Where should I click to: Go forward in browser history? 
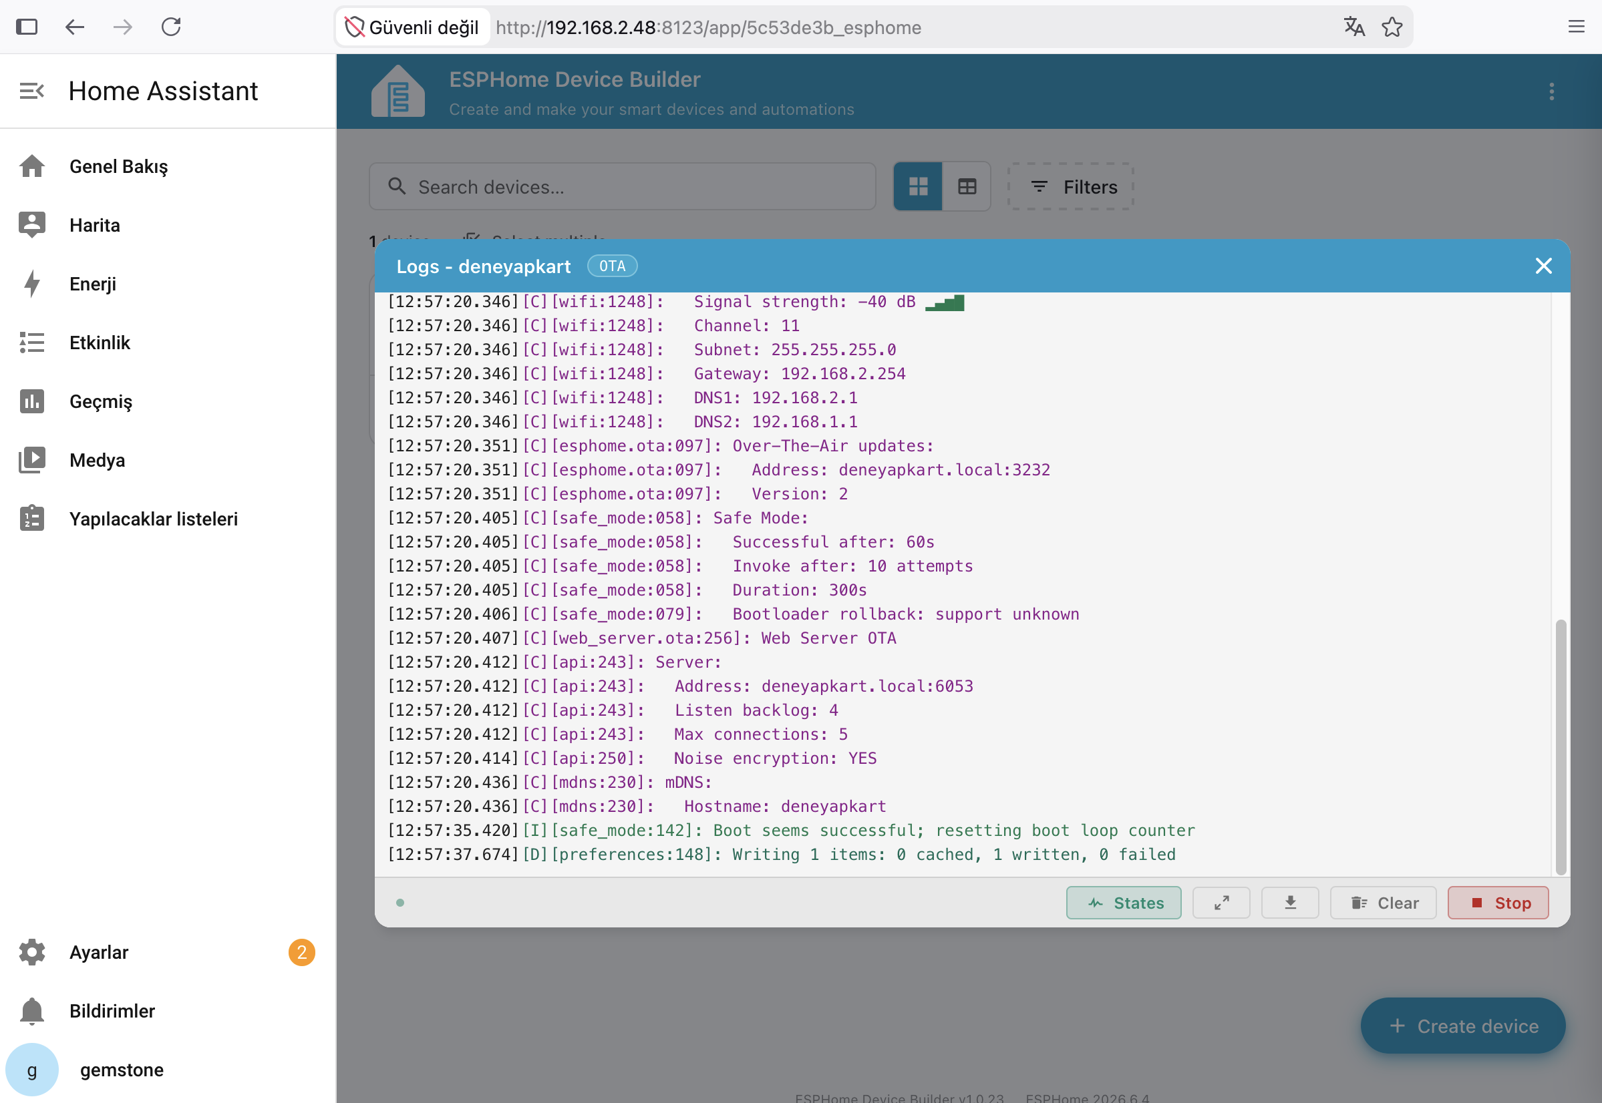pyautogui.click(x=122, y=27)
